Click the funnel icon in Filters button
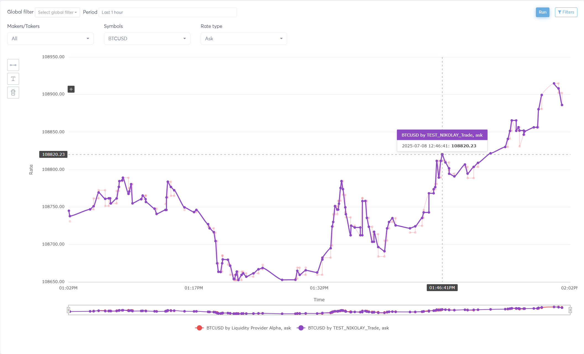The width and height of the screenshot is (584, 354). coord(559,12)
